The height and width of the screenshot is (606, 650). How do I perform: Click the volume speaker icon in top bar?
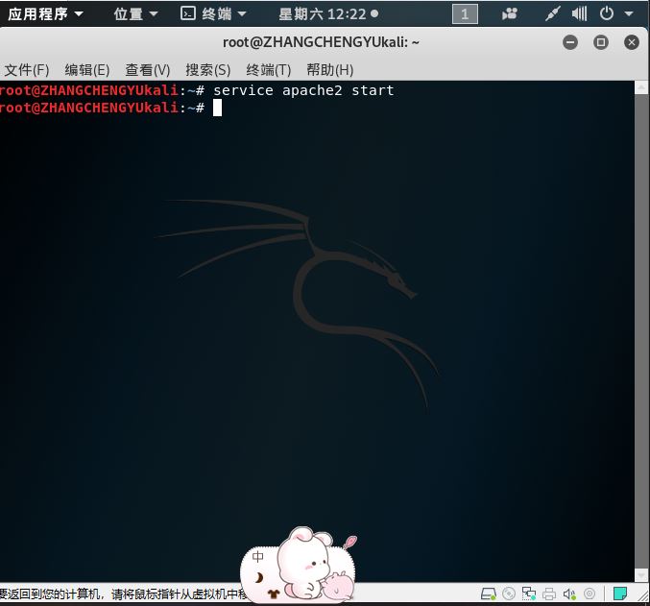(x=579, y=14)
